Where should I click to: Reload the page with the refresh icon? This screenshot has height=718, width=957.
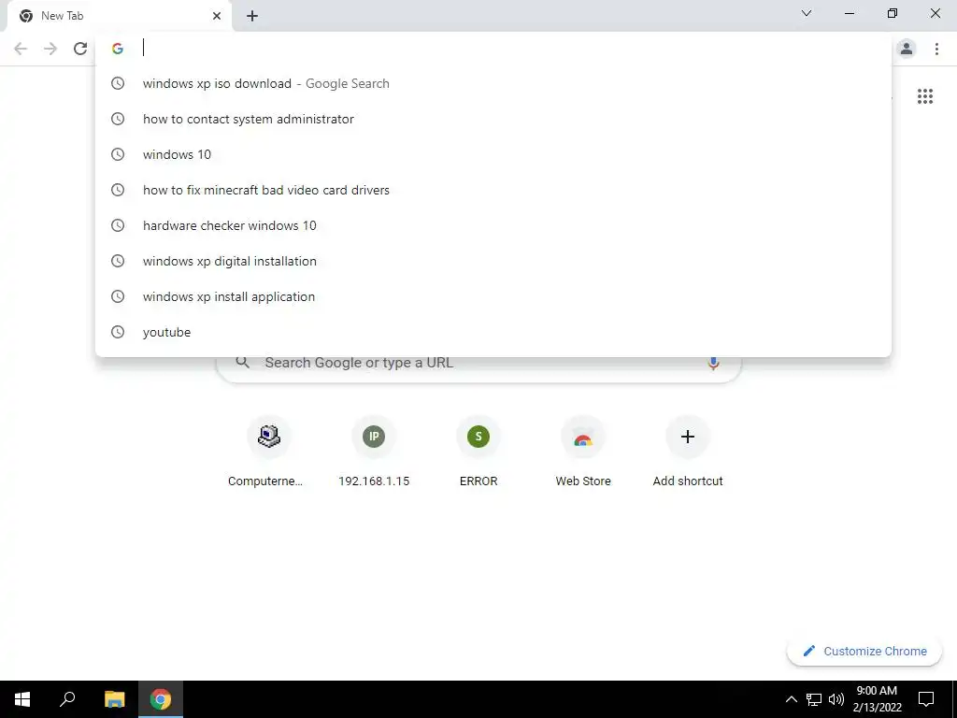tap(80, 49)
